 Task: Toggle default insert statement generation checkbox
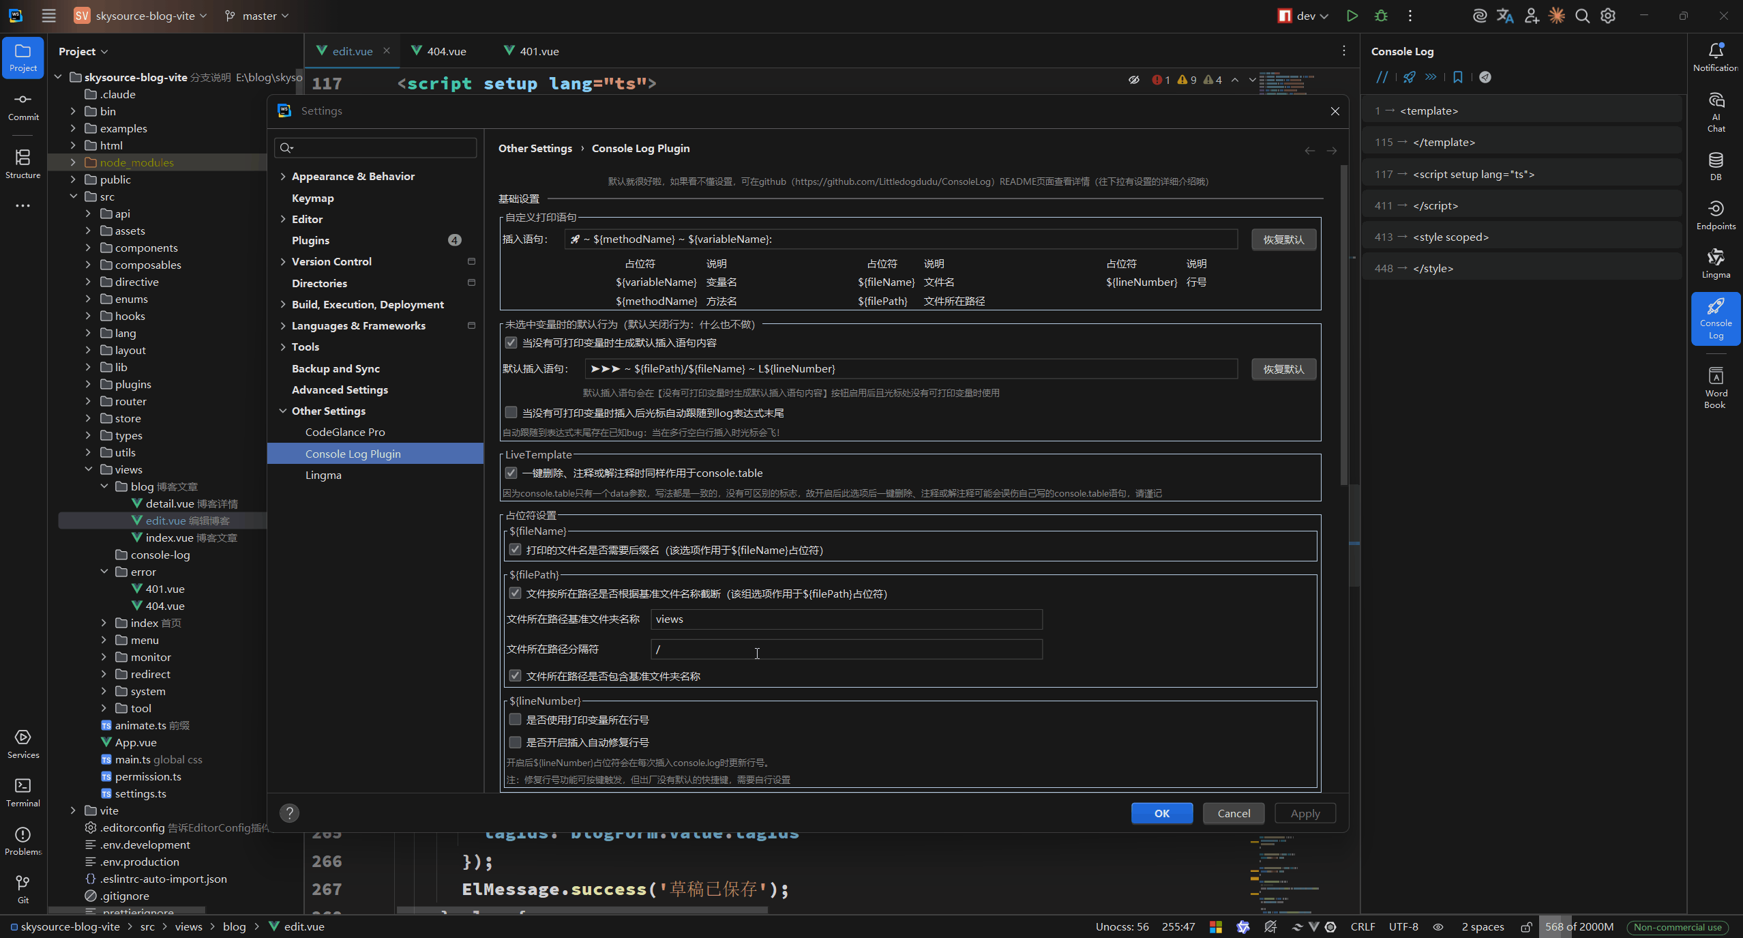[x=511, y=342]
